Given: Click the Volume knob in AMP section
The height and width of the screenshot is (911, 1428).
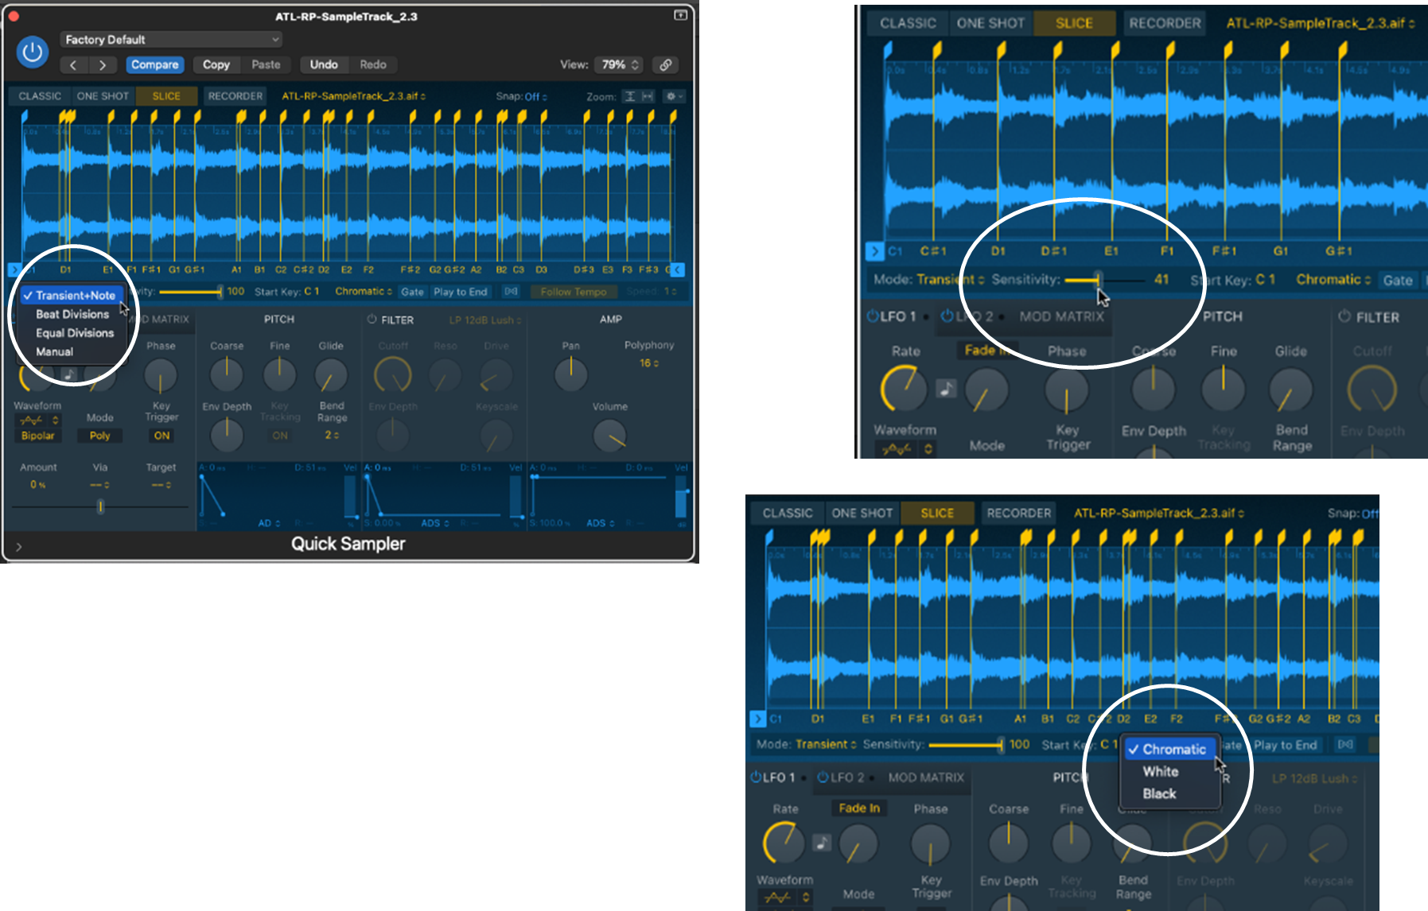Looking at the screenshot, I should click(x=610, y=436).
